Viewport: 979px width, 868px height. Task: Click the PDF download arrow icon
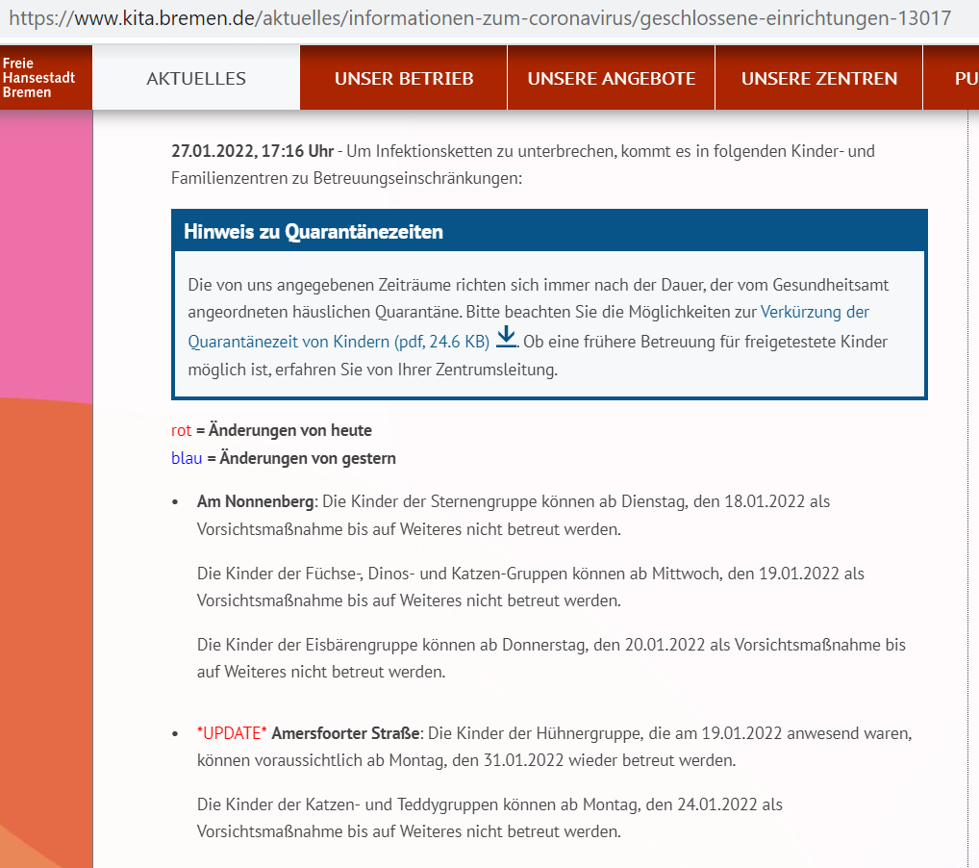pyautogui.click(x=507, y=337)
